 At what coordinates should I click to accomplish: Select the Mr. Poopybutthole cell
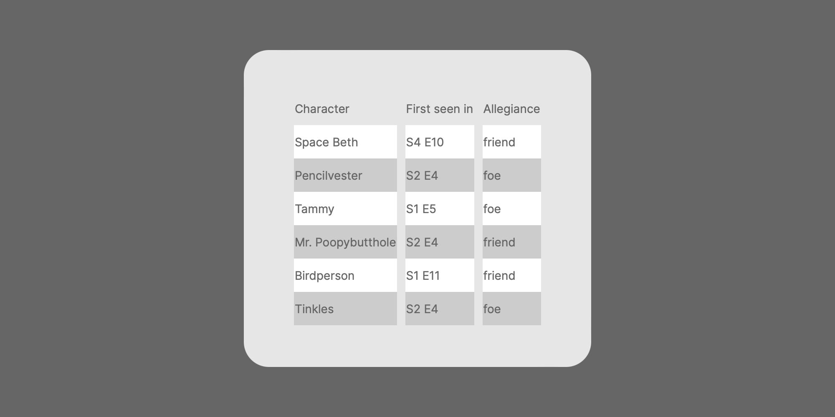345,242
